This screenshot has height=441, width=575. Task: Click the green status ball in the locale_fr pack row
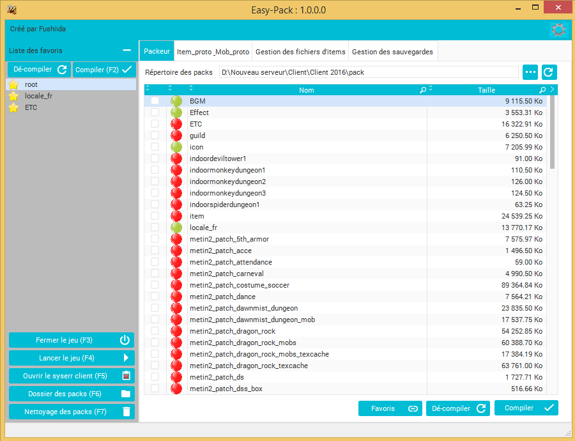click(176, 228)
